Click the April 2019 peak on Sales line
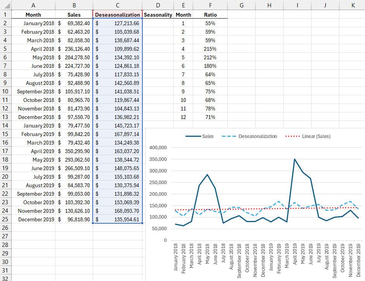The width and height of the screenshot is (365, 281). (295, 159)
